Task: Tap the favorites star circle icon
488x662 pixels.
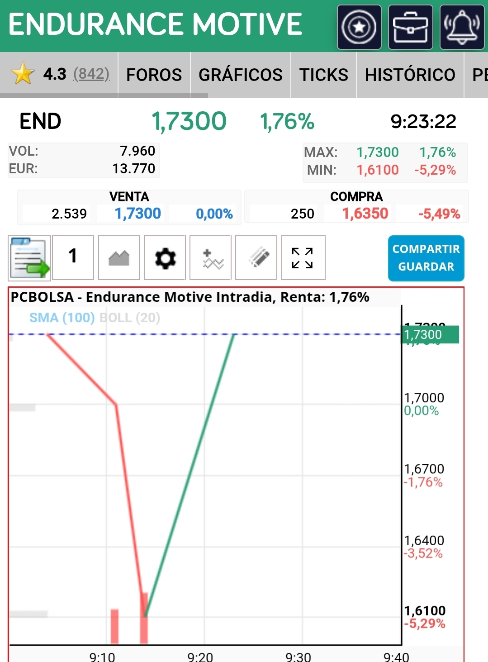Action: [x=359, y=27]
